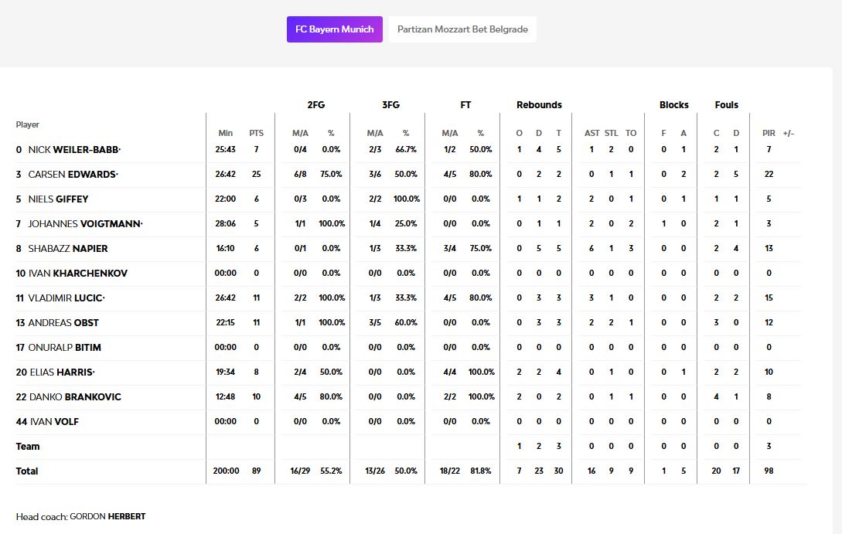Select Shabazz Napier in the table
The width and height of the screenshot is (842, 534).
[68, 249]
